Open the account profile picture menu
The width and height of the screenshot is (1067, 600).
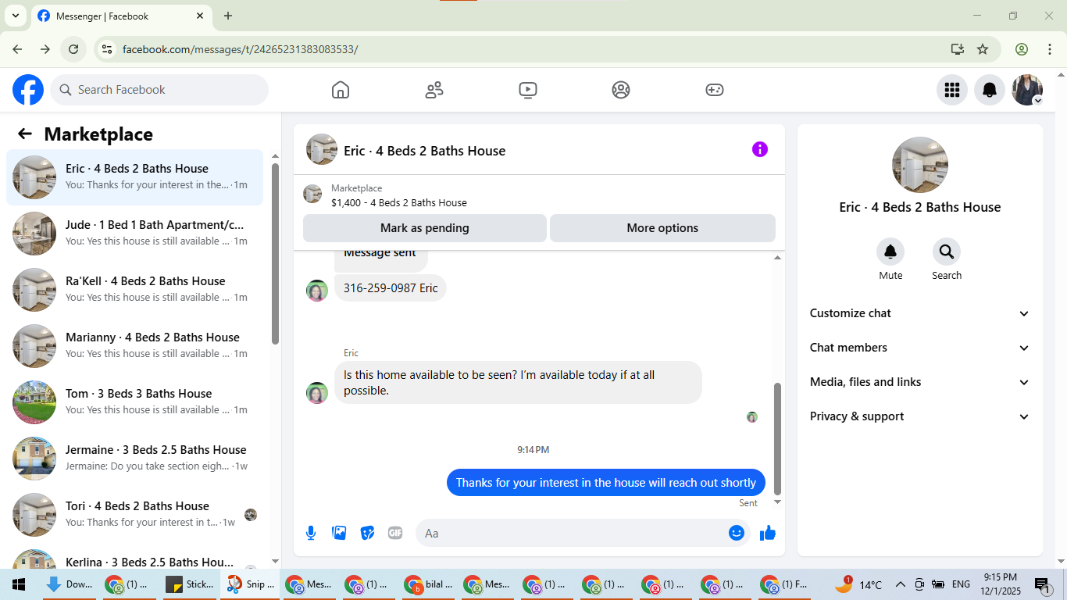coord(1027,90)
